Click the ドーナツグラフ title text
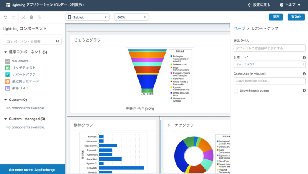This screenshot has width=308, height=174. [180, 125]
